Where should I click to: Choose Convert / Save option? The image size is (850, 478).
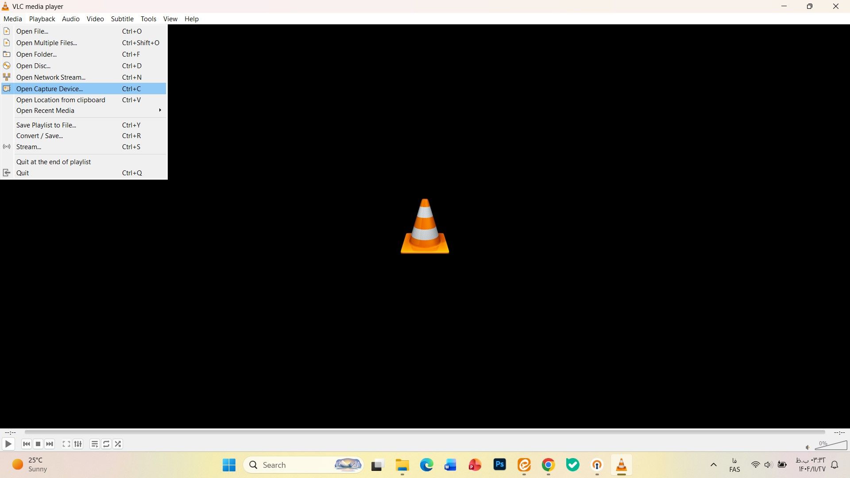point(39,136)
